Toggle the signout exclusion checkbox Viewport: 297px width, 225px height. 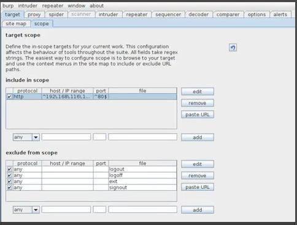9,188
